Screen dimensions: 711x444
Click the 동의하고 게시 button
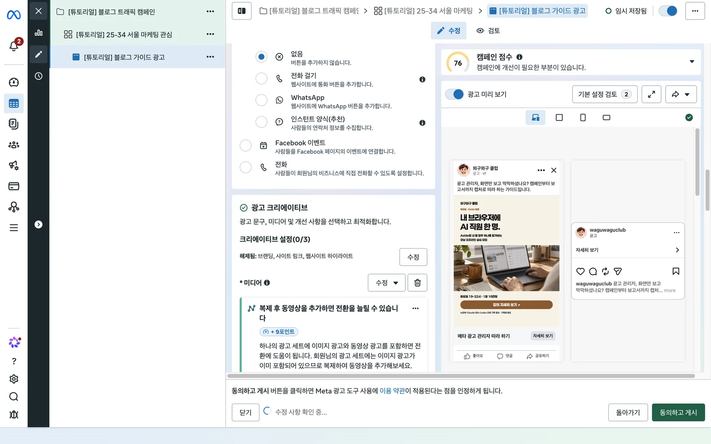click(678, 412)
